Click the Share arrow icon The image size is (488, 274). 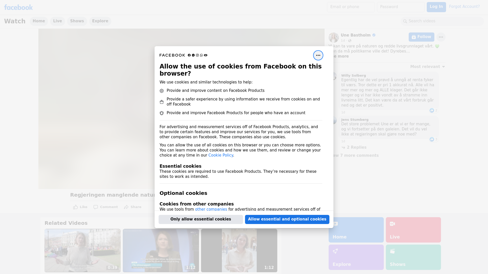pyautogui.click(x=126, y=207)
